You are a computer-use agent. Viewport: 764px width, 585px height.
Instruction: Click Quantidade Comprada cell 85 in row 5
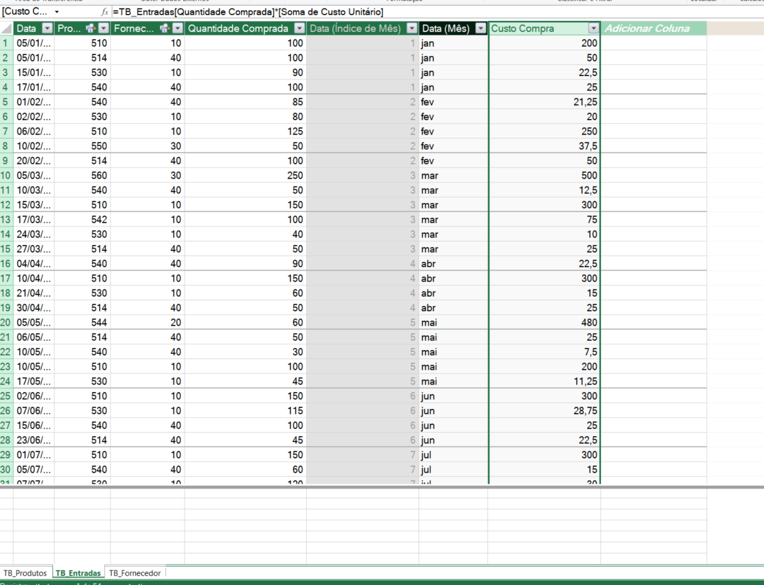click(246, 102)
